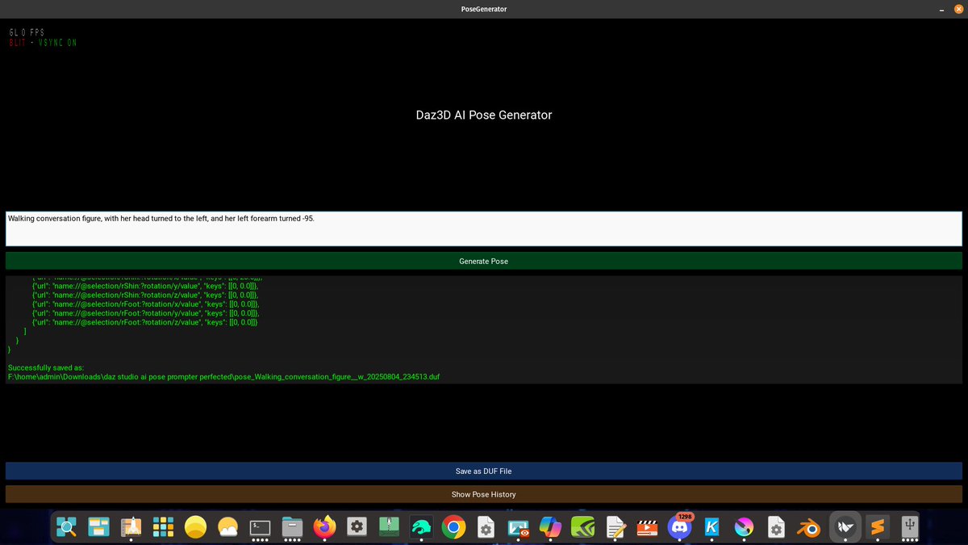This screenshot has width=968, height=545.
Task: Open the gray gear settings dock icon
Action: [357, 528]
